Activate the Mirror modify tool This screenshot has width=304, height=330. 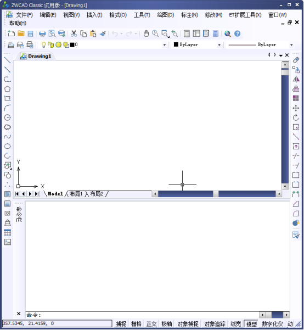click(x=296, y=79)
